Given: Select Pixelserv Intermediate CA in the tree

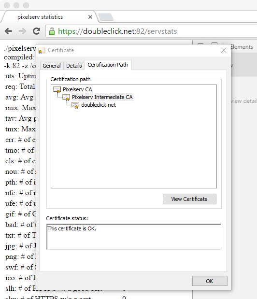Looking at the screenshot, I should (x=102, y=97).
